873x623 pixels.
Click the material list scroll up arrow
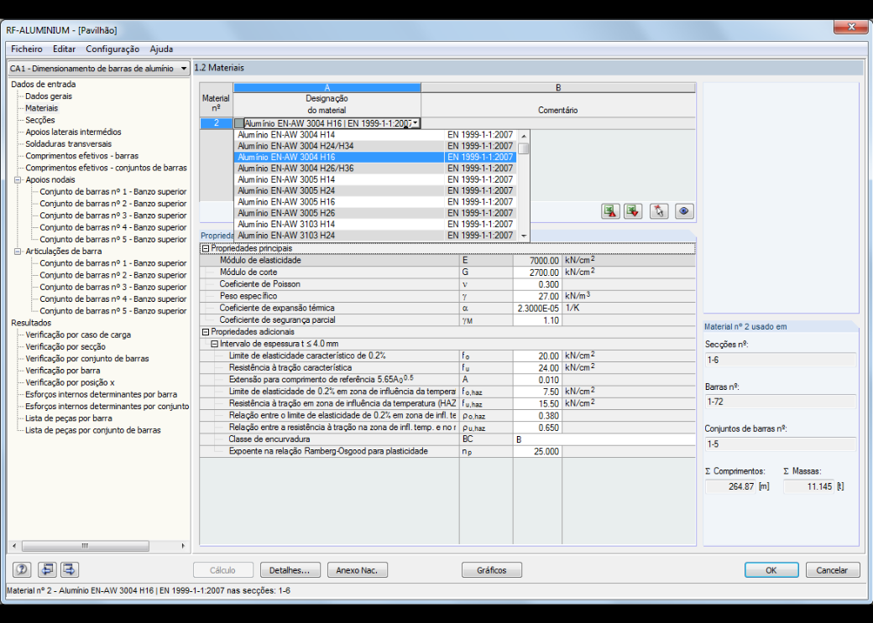click(523, 135)
